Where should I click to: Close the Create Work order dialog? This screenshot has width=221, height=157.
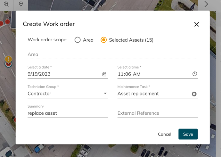click(x=196, y=24)
